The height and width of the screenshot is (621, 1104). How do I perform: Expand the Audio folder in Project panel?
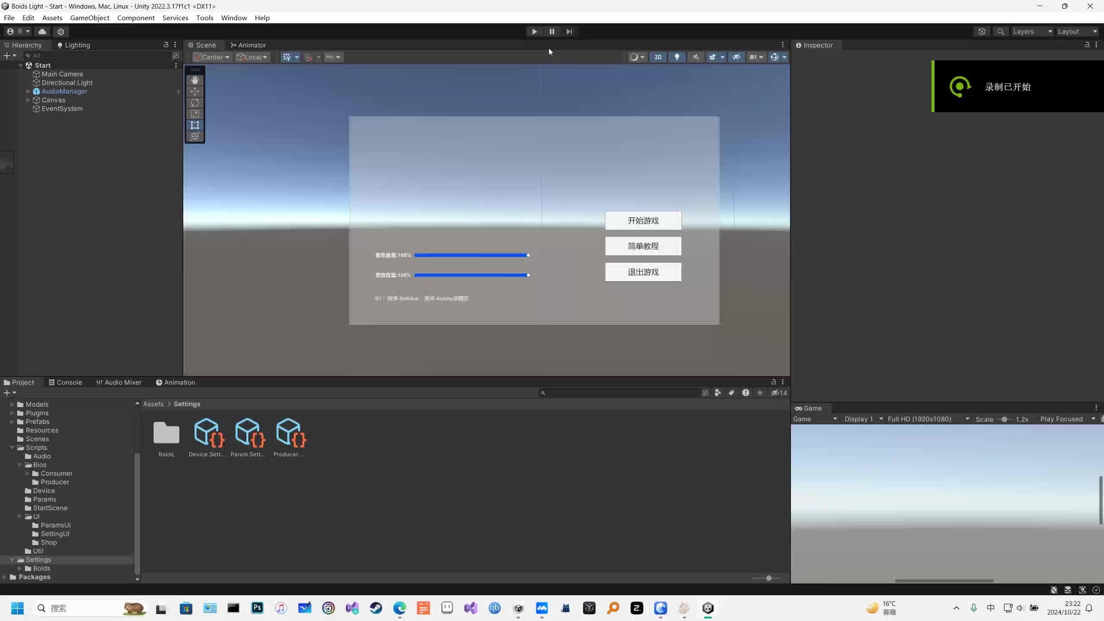coord(41,456)
